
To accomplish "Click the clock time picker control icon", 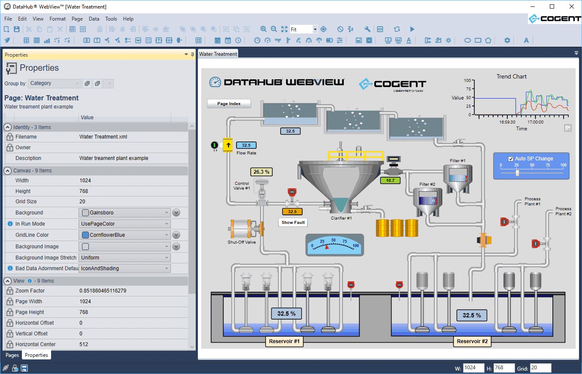I will (x=238, y=40).
